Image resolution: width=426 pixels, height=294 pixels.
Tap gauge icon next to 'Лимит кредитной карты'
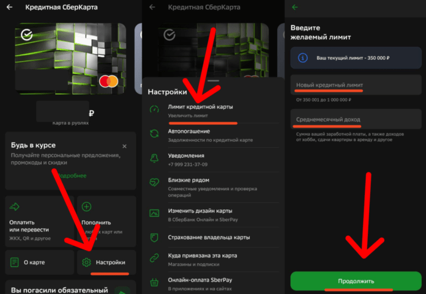point(154,109)
